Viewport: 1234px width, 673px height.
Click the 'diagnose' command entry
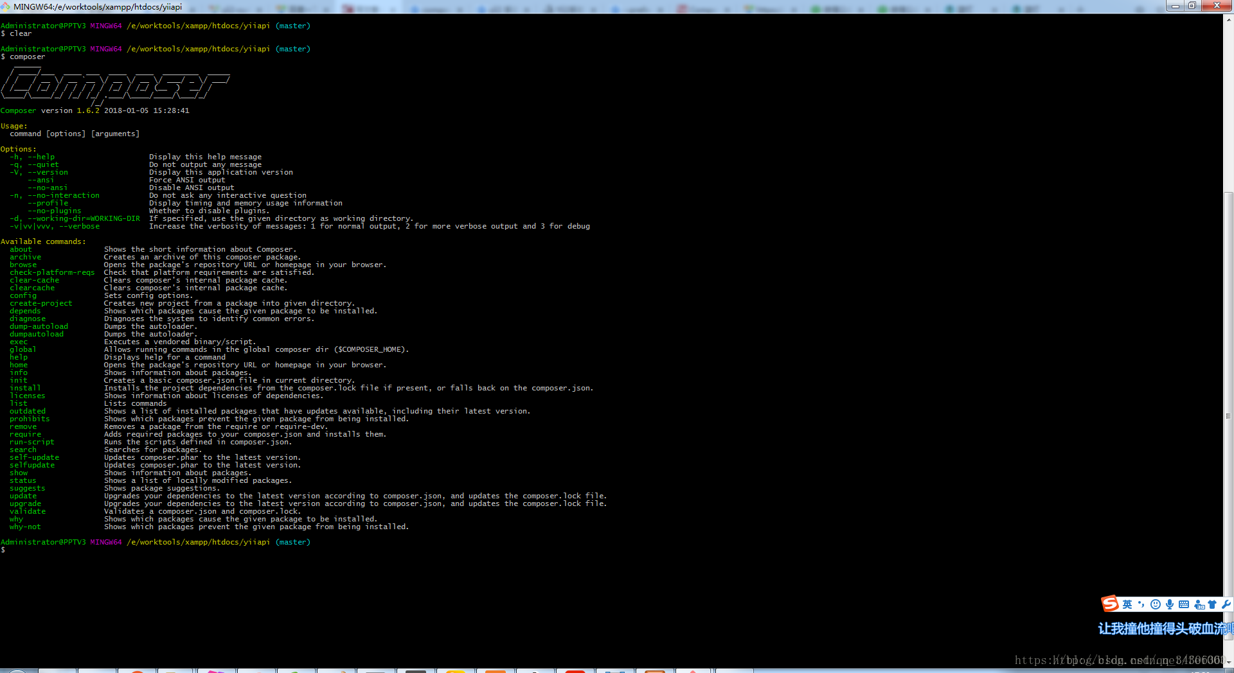[28, 319]
